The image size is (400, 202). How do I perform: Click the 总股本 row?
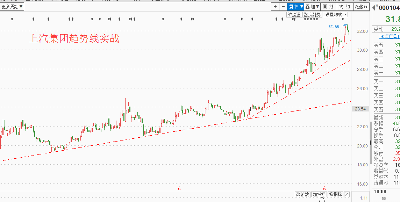point(386,177)
